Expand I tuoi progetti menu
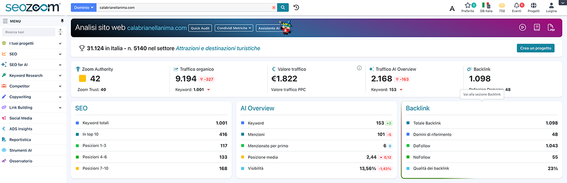Image resolution: width=567 pixels, height=183 pixels. [x=33, y=44]
